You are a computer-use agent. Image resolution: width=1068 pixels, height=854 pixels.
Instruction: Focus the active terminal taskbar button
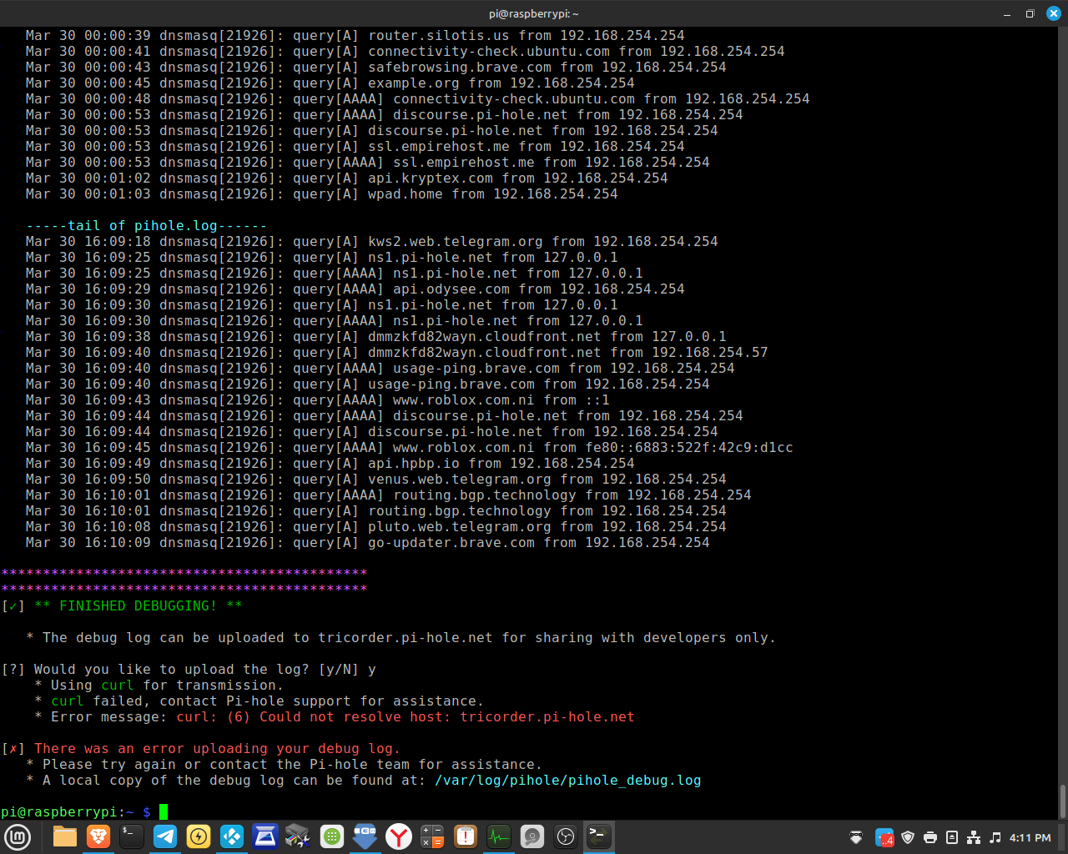point(598,836)
